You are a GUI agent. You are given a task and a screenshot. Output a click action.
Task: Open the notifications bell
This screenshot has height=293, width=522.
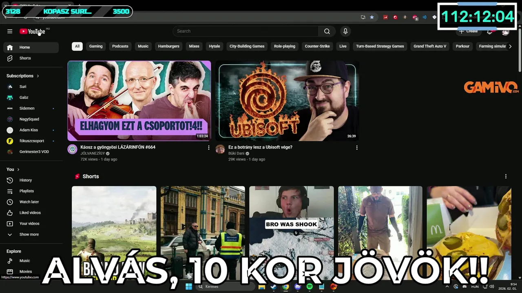point(490,31)
